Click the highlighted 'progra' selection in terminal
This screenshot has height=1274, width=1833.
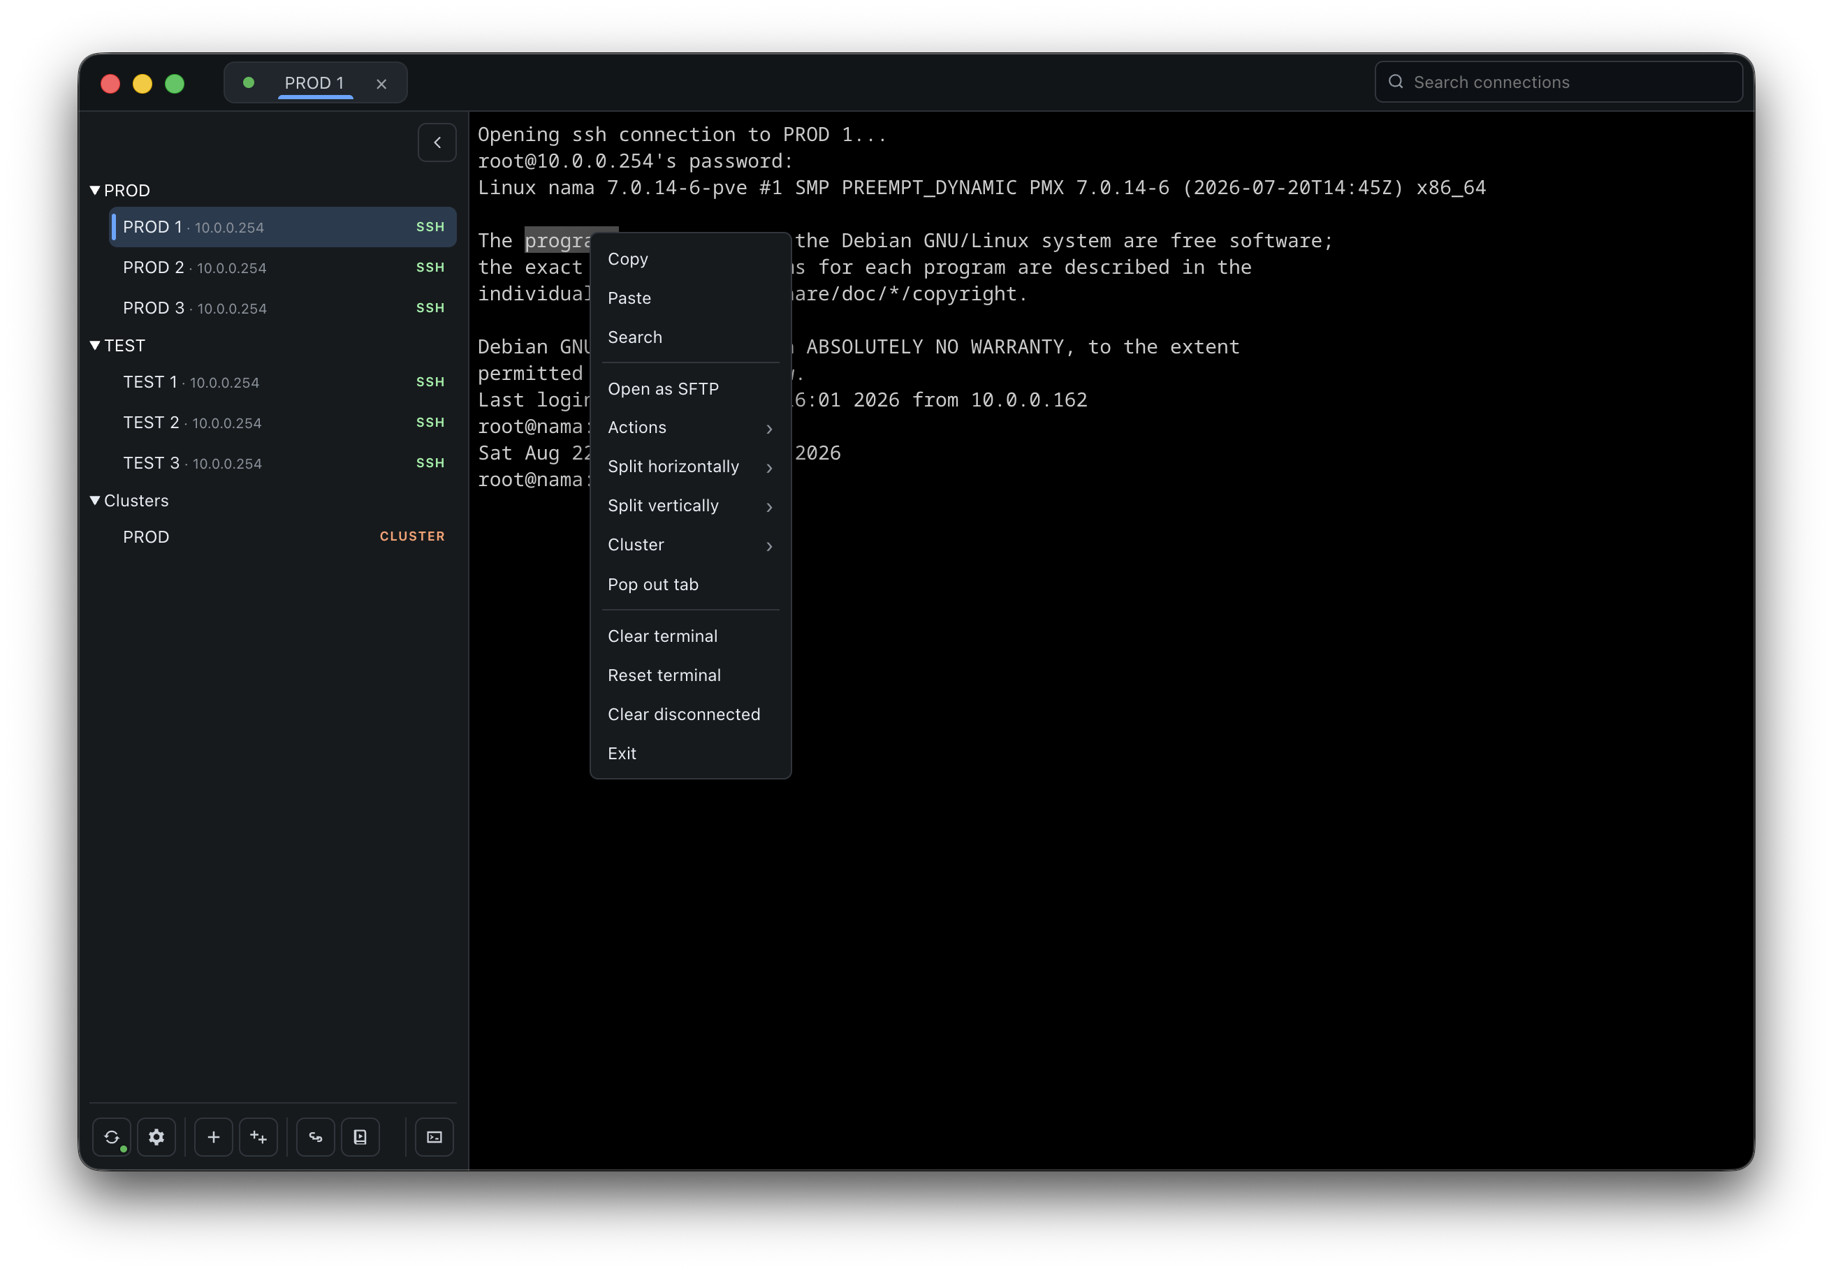557,240
